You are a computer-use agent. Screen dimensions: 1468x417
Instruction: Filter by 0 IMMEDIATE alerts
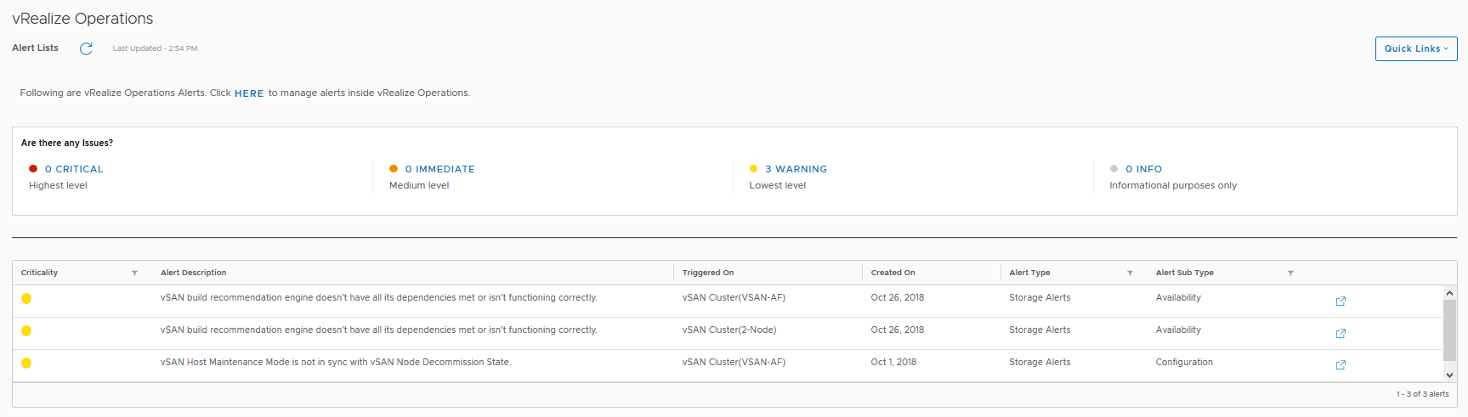click(x=440, y=169)
